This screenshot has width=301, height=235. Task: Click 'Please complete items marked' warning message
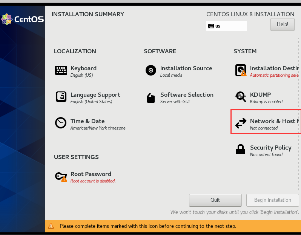coord(148,226)
